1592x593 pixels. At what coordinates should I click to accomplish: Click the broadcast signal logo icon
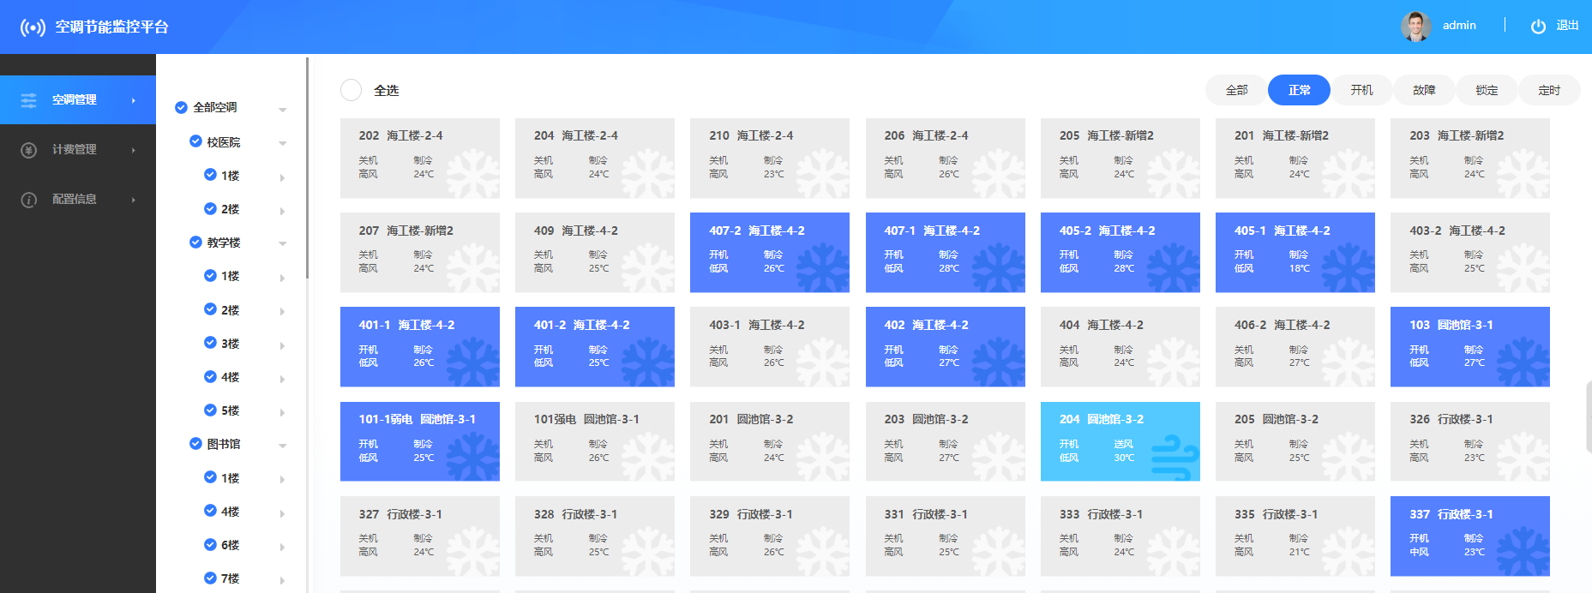click(x=33, y=27)
